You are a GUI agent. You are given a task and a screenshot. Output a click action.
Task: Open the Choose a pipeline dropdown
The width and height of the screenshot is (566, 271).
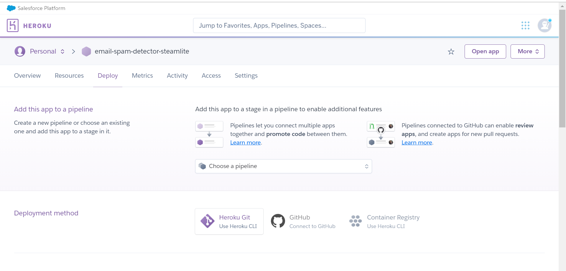(283, 166)
